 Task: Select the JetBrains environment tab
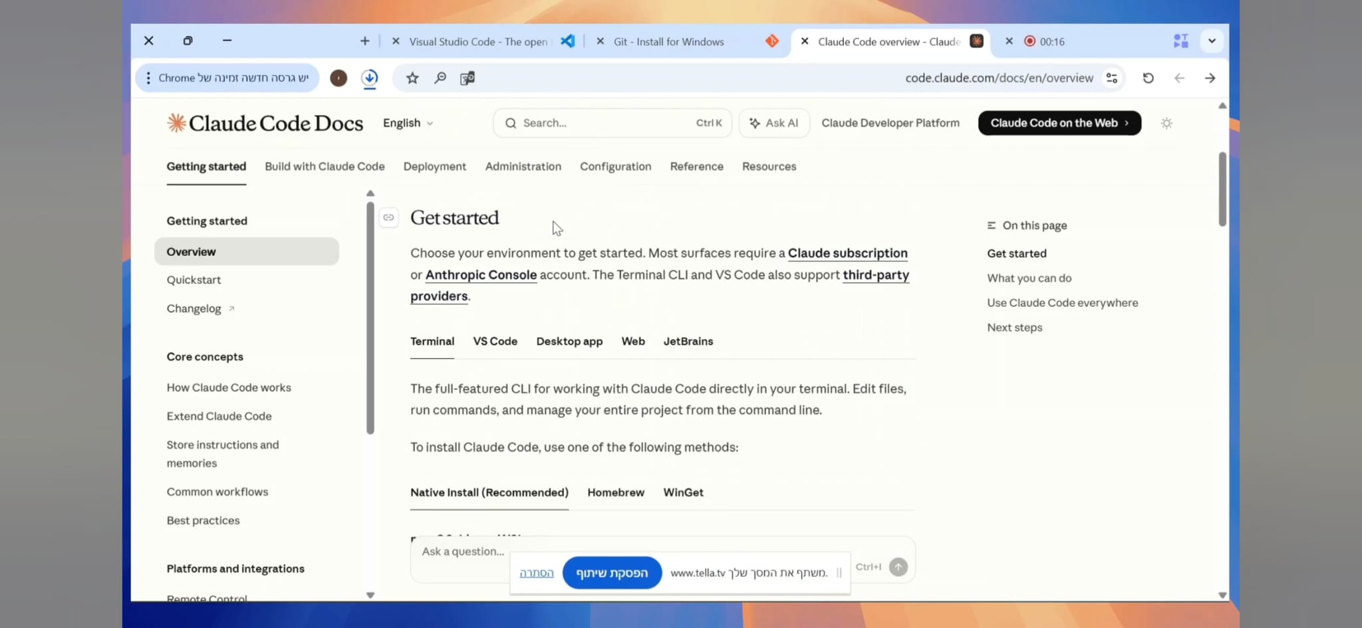(688, 341)
